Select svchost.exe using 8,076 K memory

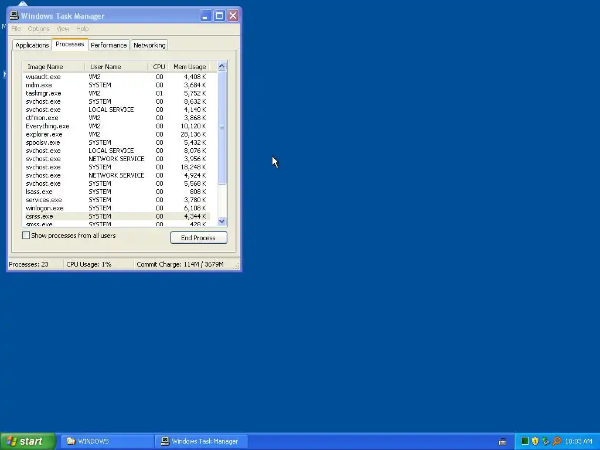tap(117, 151)
